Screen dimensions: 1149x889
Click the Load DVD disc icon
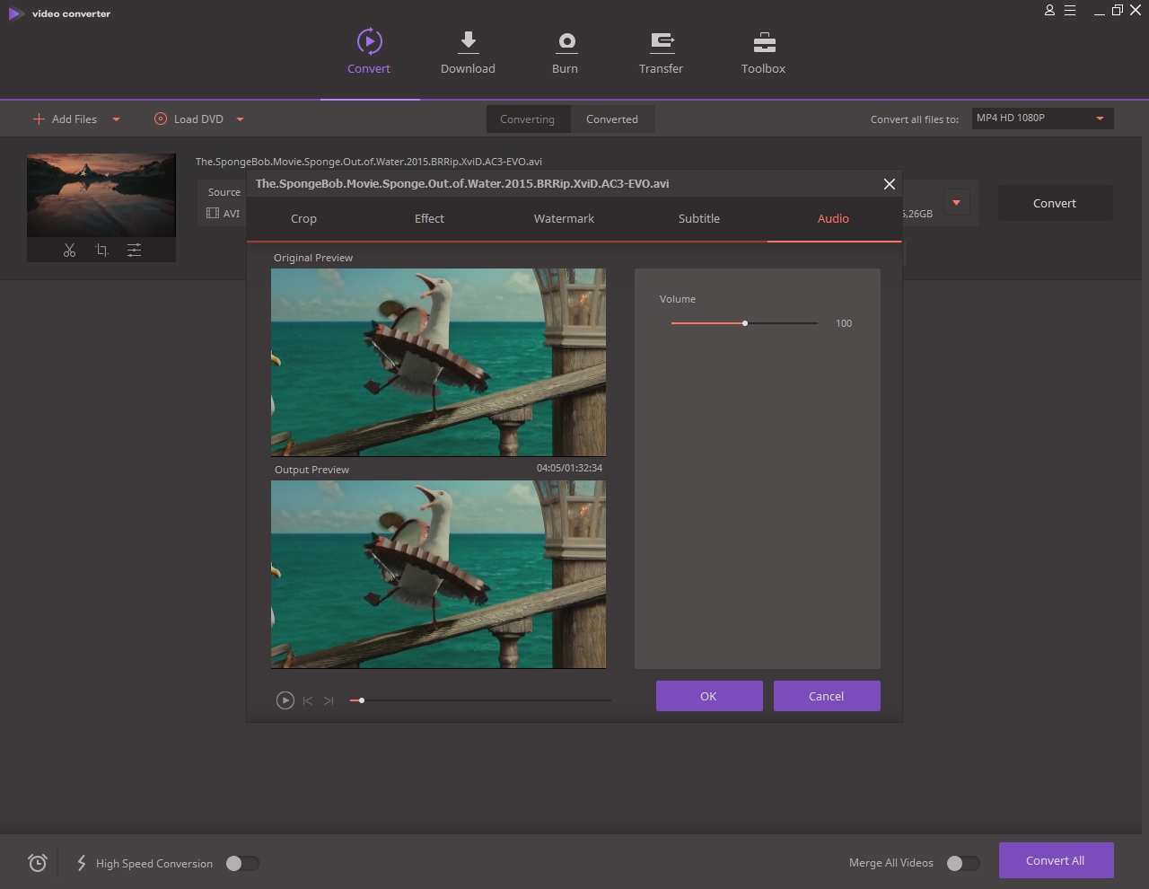[x=161, y=119]
